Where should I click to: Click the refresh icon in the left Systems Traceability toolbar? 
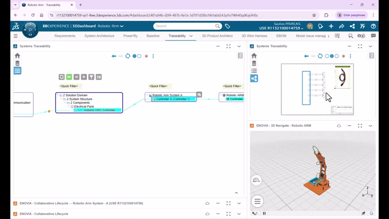(x=128, y=56)
